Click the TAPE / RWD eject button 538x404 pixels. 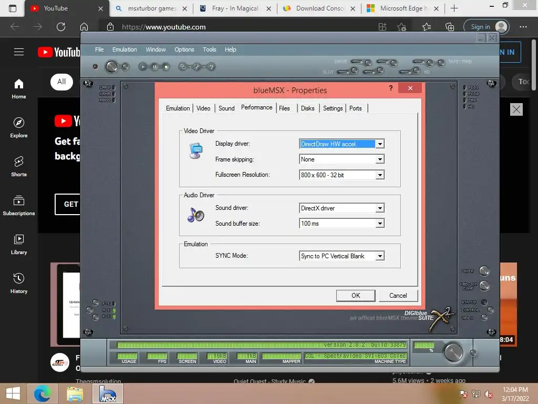coord(441,63)
